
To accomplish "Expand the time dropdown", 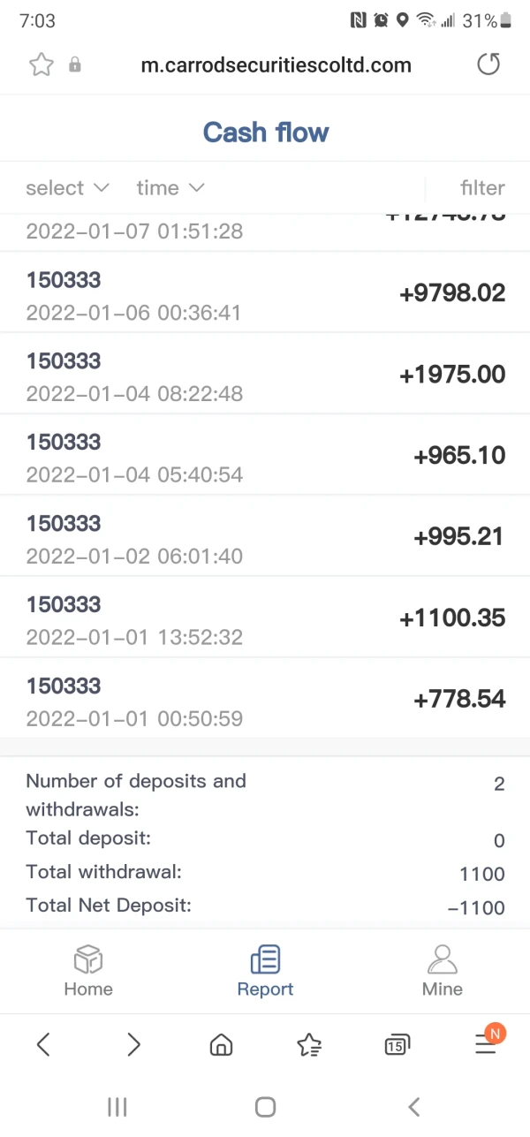I will click(x=170, y=188).
